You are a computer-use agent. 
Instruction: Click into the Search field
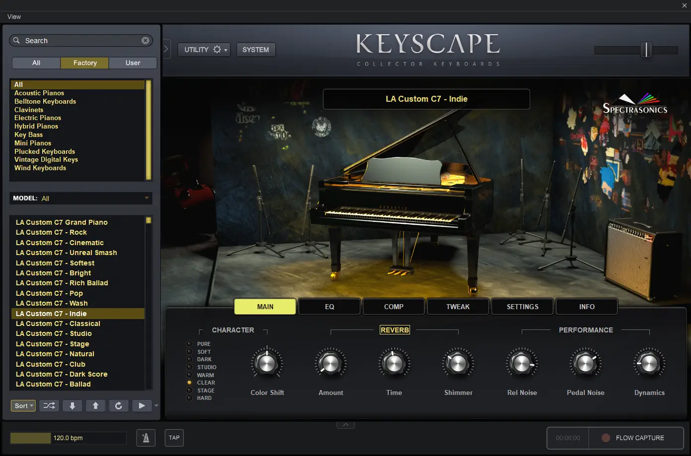(x=81, y=41)
